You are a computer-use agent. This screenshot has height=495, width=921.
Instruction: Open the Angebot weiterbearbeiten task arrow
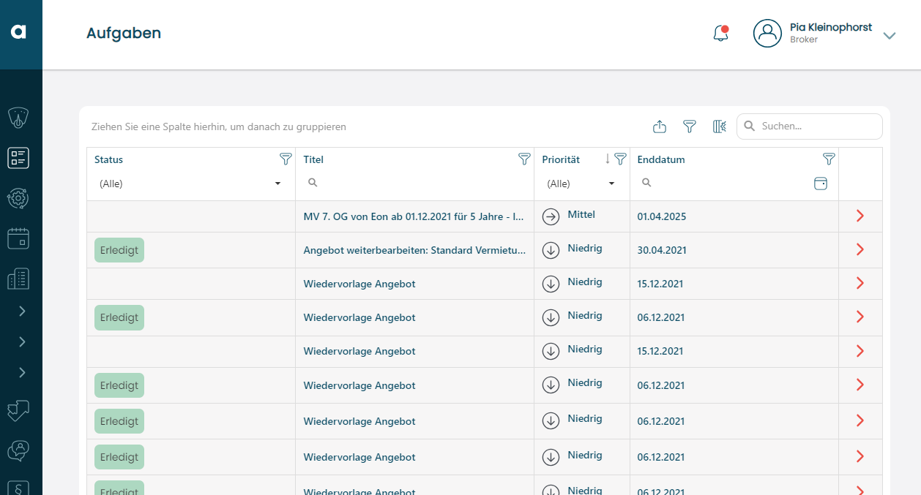tap(860, 249)
